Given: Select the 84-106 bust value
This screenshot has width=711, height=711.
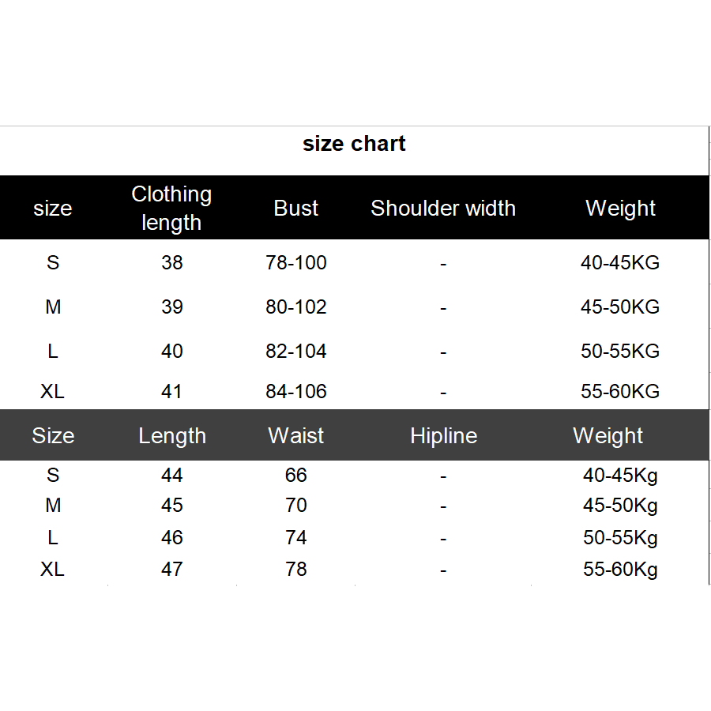Looking at the screenshot, I should pyautogui.click(x=296, y=391).
